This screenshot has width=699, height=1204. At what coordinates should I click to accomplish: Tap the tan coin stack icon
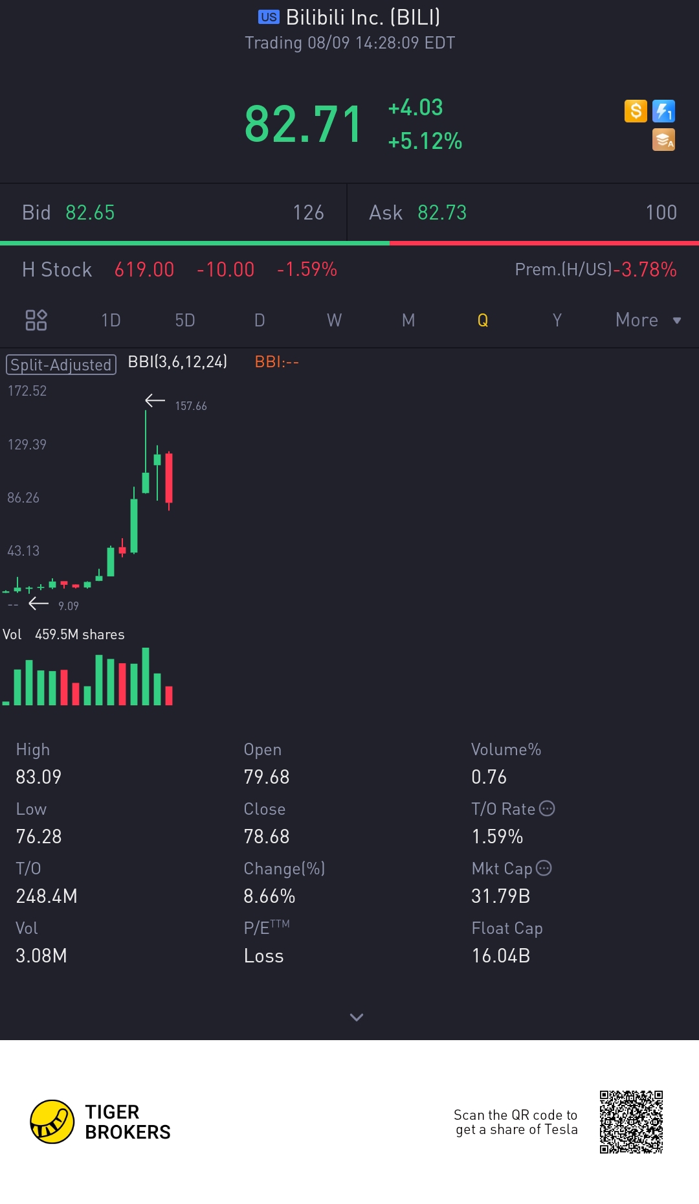point(663,139)
